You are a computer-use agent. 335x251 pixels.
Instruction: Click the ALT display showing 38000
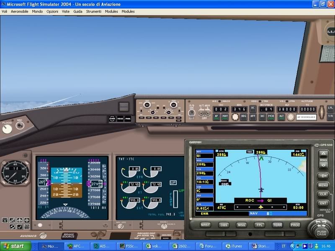287,109
